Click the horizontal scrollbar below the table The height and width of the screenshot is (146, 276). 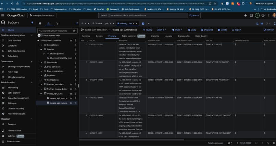[x=131, y=140]
